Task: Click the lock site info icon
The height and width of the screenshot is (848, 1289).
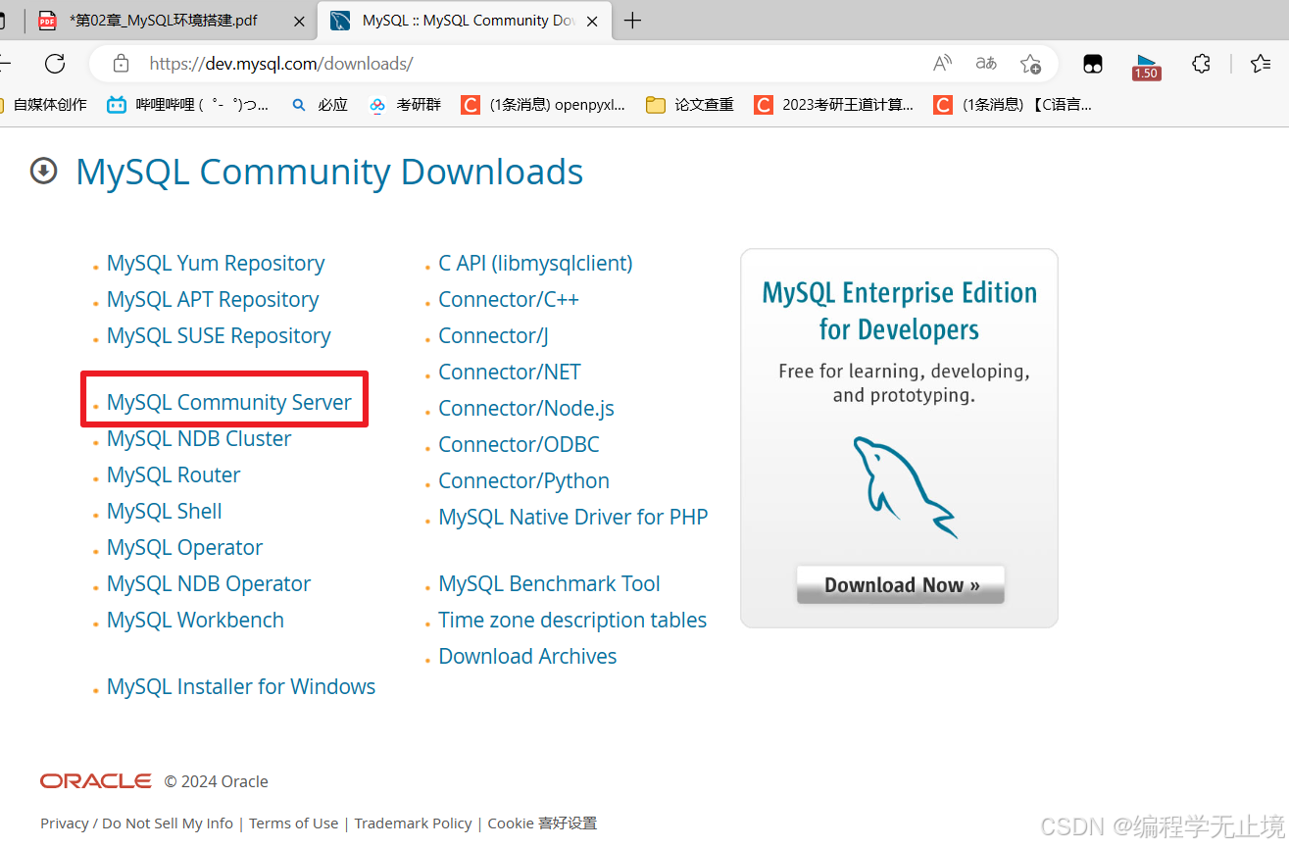Action: point(121,64)
